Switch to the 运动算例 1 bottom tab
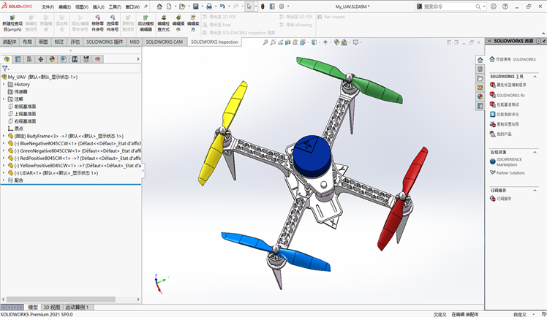Screen dimensions: 547x317 click(x=77, y=308)
